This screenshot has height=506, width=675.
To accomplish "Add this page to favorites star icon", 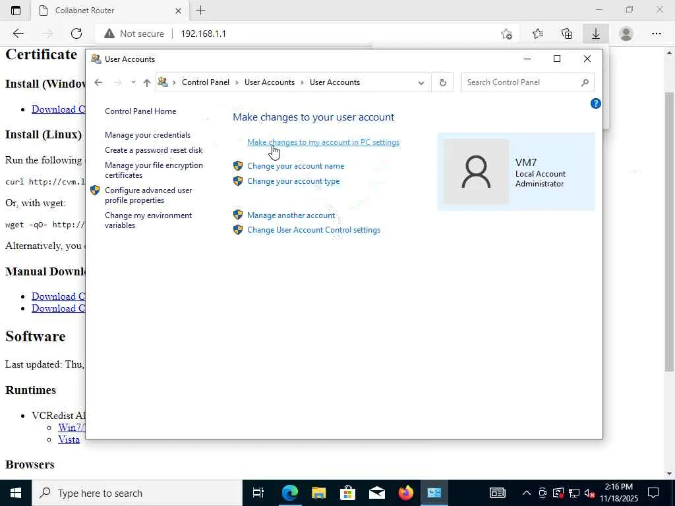I will [x=507, y=34].
